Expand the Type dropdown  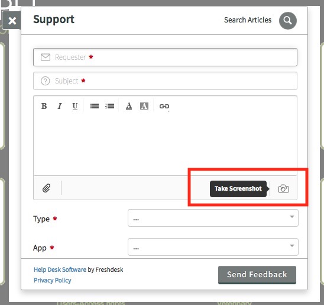[x=213, y=218]
